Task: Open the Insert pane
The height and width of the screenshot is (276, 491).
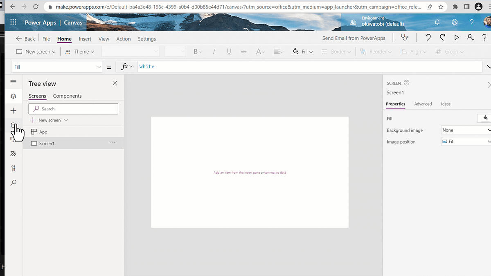Action: (x=13, y=110)
